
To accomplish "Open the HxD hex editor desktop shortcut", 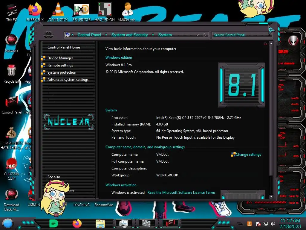I will tap(82, 12).
